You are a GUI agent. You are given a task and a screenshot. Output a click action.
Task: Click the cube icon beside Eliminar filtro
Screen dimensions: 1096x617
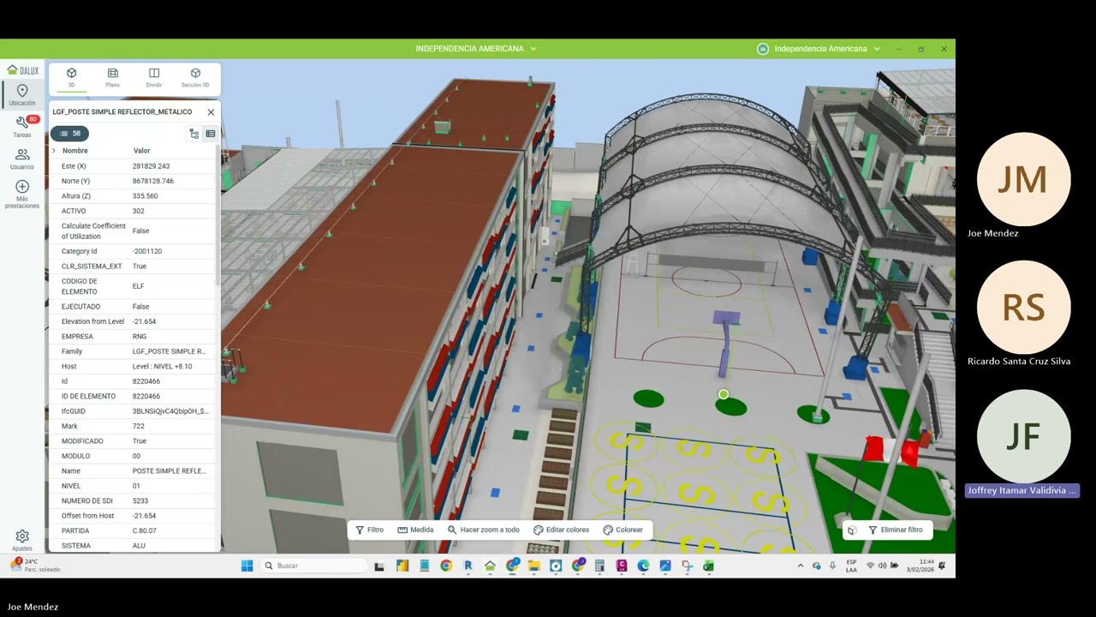(852, 530)
